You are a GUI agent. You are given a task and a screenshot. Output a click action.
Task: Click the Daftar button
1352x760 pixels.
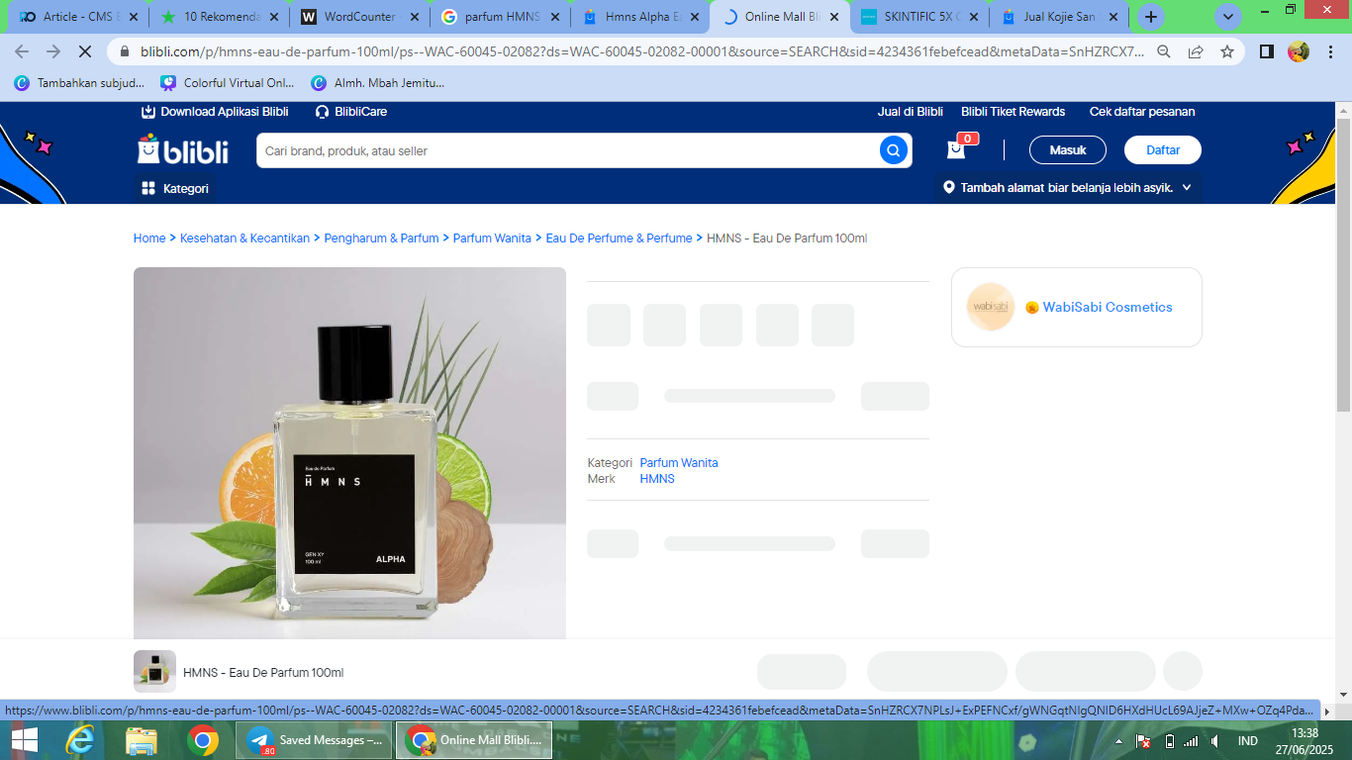1163,150
